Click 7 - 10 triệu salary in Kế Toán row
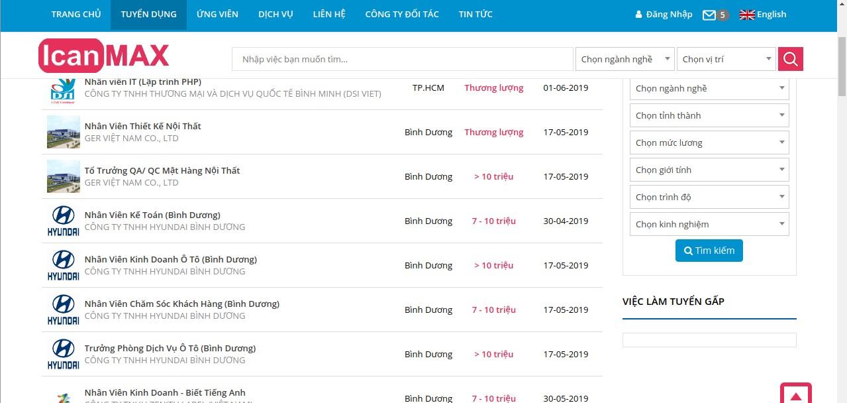The width and height of the screenshot is (847, 403). pyautogui.click(x=494, y=221)
